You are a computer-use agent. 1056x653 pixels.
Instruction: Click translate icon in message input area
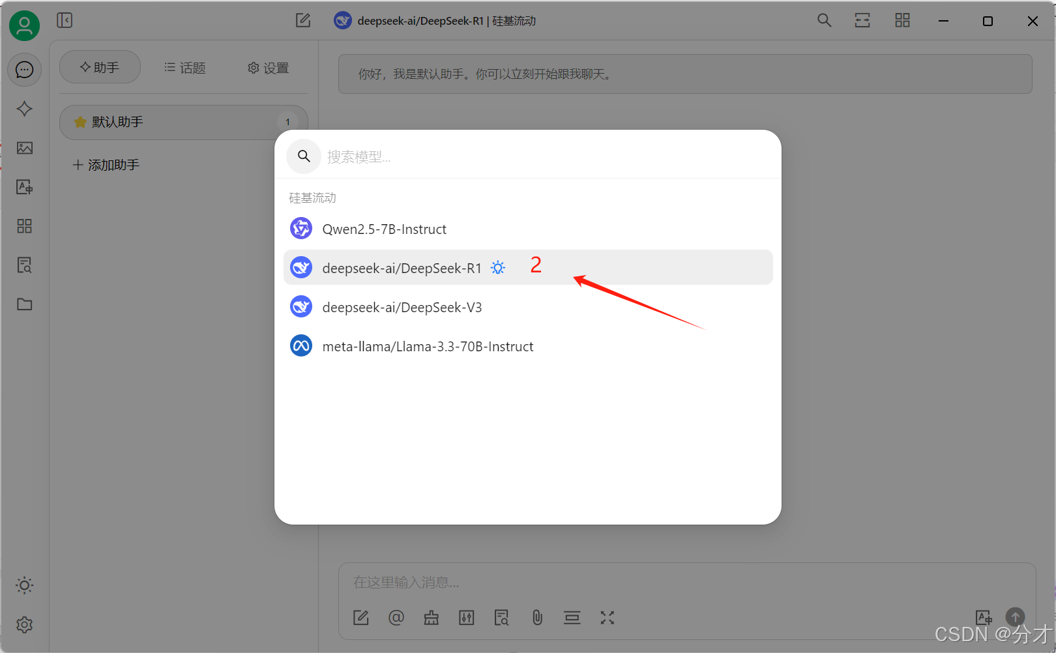click(x=984, y=617)
